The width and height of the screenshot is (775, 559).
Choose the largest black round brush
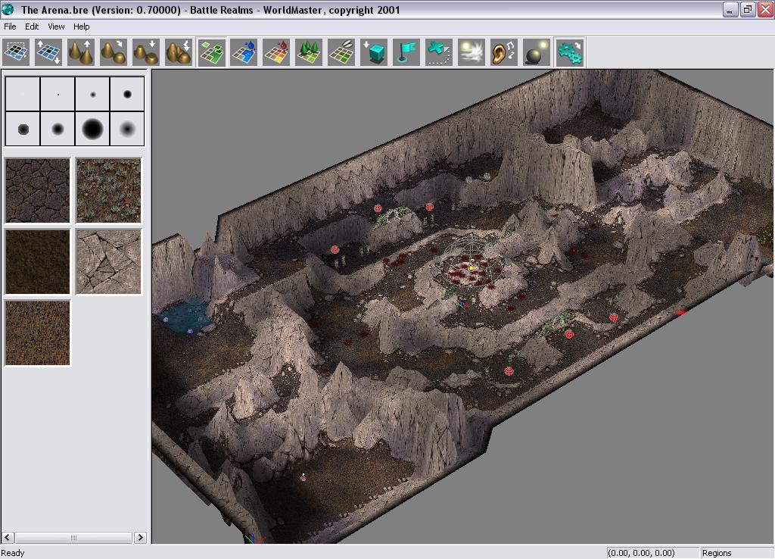click(92, 129)
